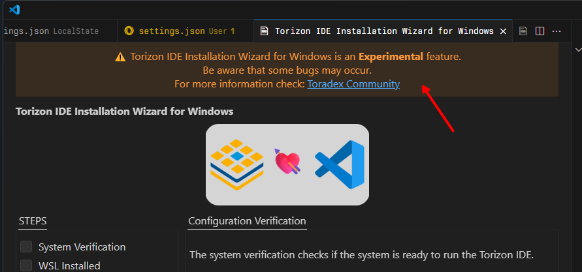Open the More Actions ellipsis menu
Viewport: 582px width, 272px height.
click(x=557, y=31)
